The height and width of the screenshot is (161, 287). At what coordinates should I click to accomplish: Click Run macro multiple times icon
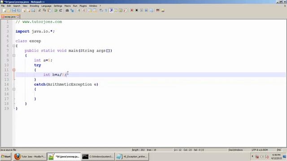(x=146, y=10)
